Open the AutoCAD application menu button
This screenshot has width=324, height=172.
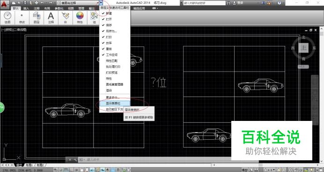pos(5,4)
